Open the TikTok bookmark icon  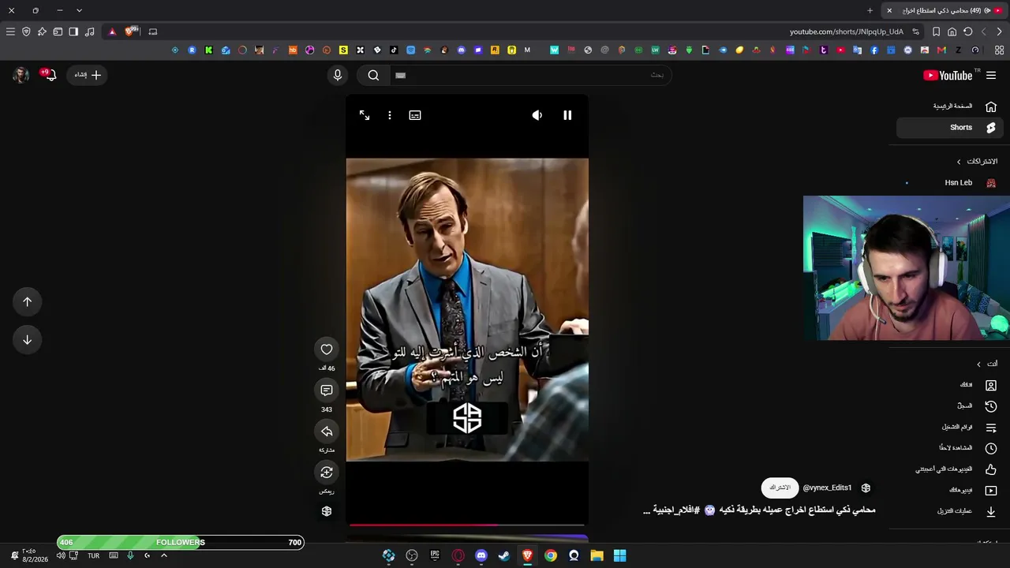[x=394, y=50]
